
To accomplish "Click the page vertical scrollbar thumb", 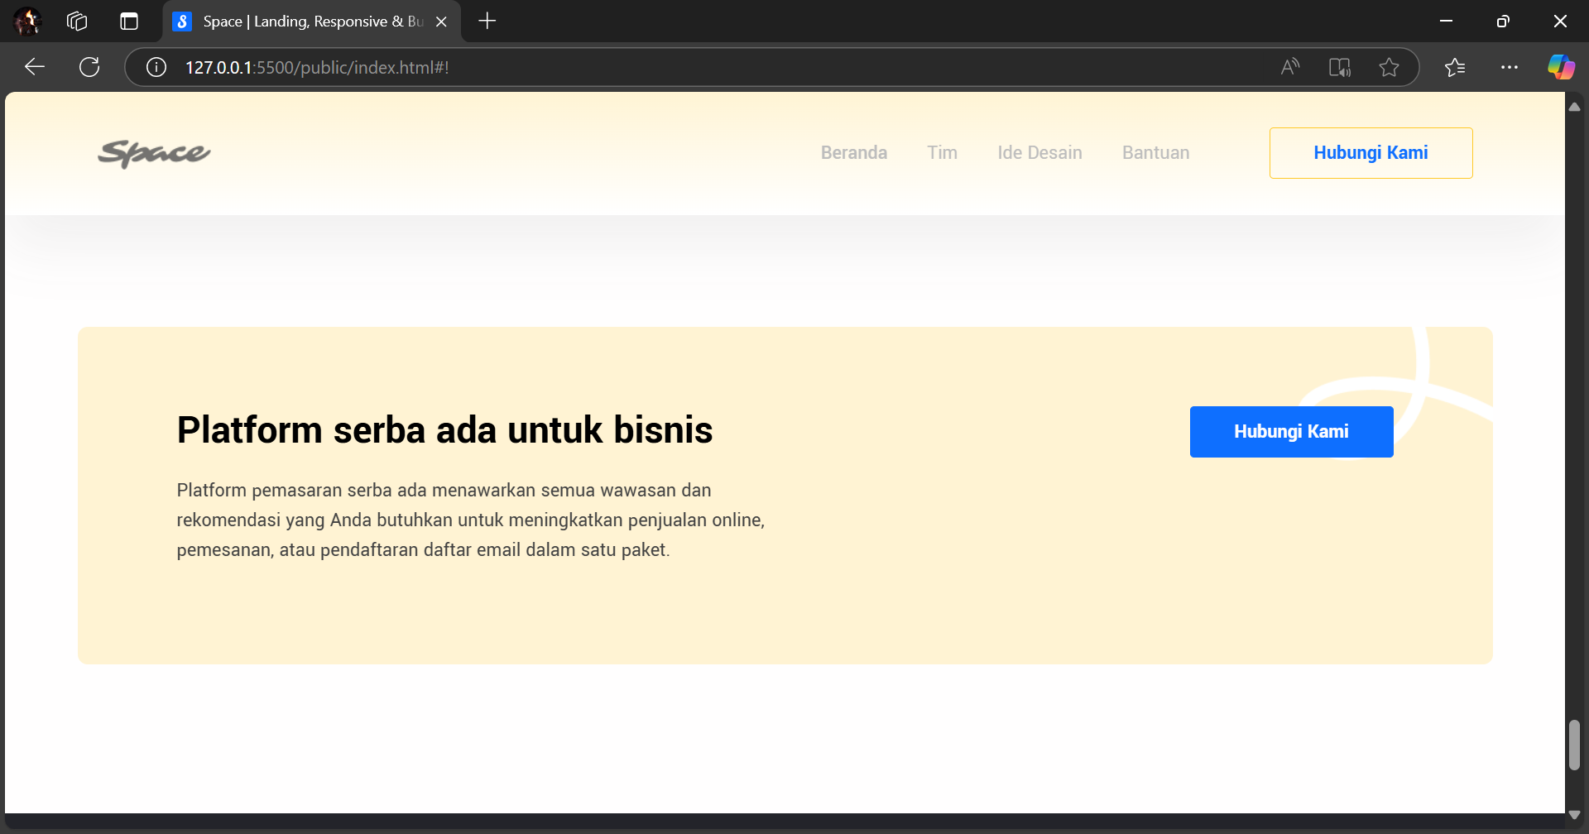I will (x=1574, y=745).
